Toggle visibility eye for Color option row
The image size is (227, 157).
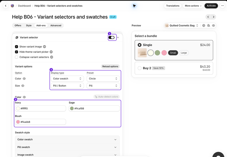pos(24,79)
